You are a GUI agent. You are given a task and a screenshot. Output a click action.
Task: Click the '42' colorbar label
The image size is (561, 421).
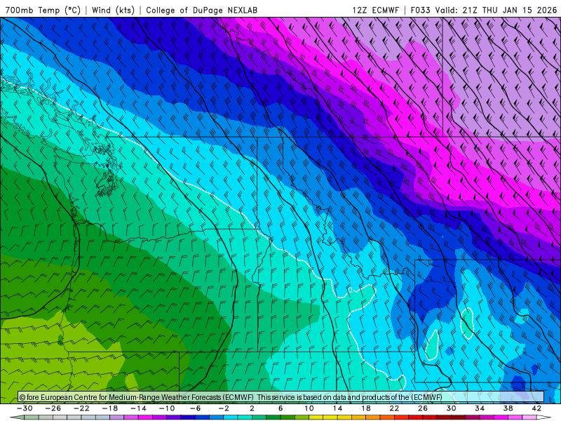[536, 408]
